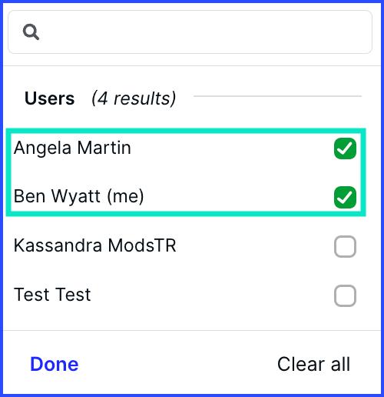The width and height of the screenshot is (384, 397).
Task: Uncheck the Angela Martin checkbox
Action: [x=345, y=148]
